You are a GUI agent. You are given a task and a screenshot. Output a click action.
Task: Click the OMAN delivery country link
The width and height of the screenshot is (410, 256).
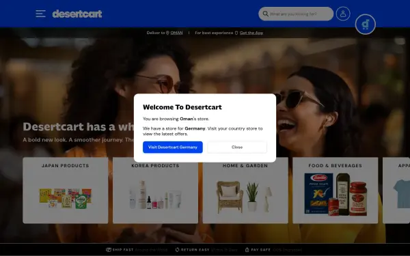(x=176, y=33)
